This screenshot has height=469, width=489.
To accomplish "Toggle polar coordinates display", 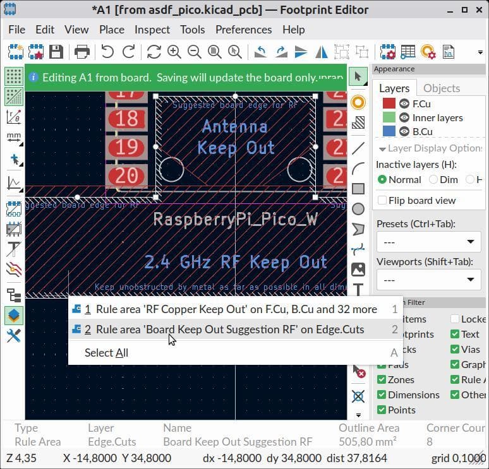I will [x=14, y=117].
